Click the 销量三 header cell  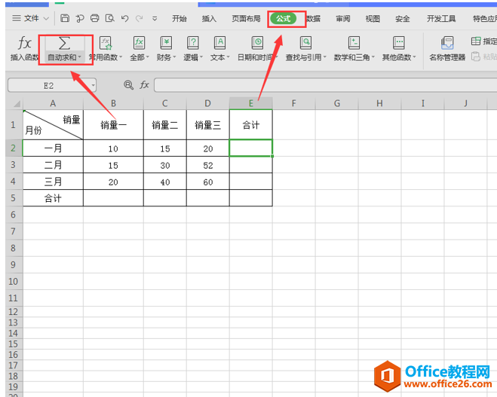[x=208, y=125]
